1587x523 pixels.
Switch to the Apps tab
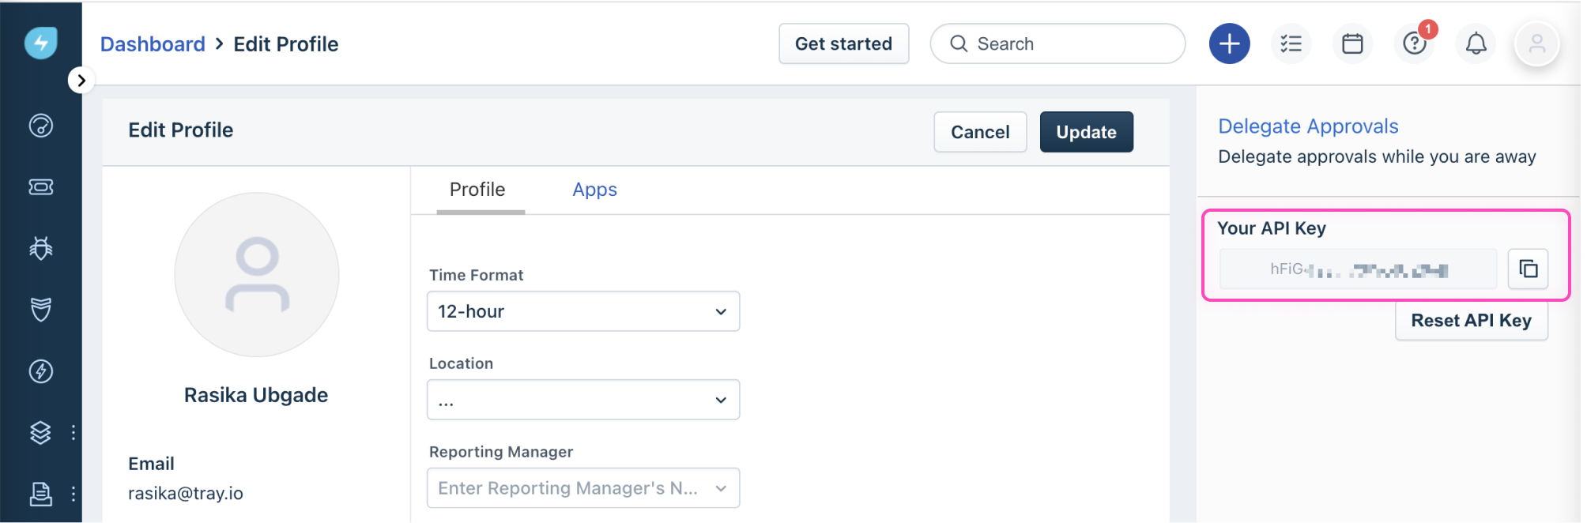tap(594, 190)
